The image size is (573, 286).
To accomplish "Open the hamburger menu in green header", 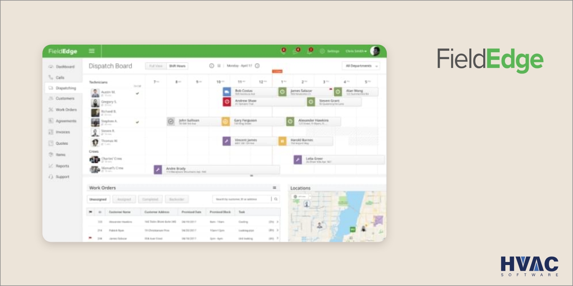I will click(92, 51).
